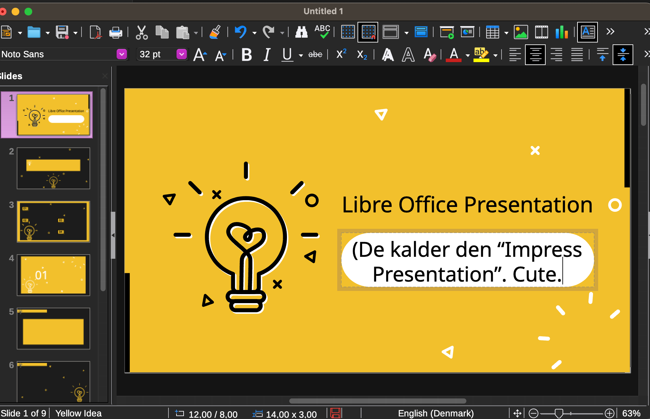
Task: Click the Save document icon
Action: [62, 32]
